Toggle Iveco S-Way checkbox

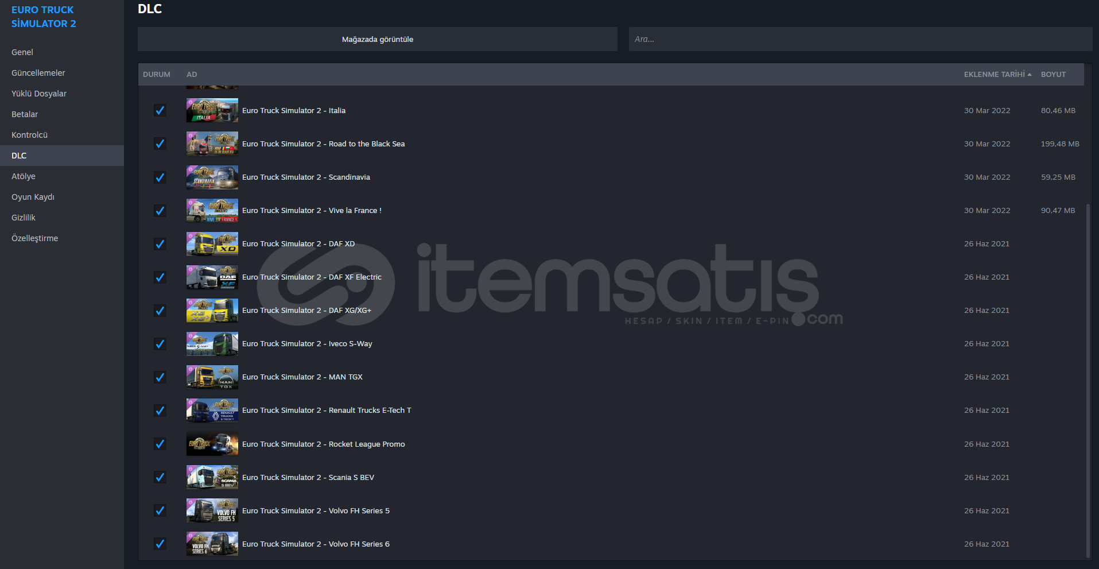click(160, 343)
